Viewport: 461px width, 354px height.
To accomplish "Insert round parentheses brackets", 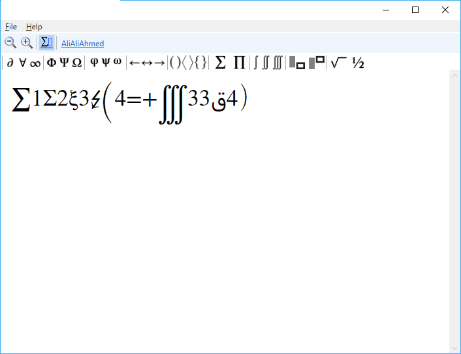I will click(x=175, y=62).
